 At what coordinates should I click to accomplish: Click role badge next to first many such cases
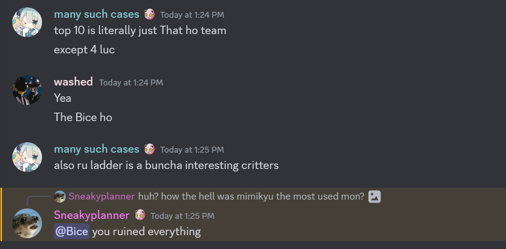tap(150, 14)
